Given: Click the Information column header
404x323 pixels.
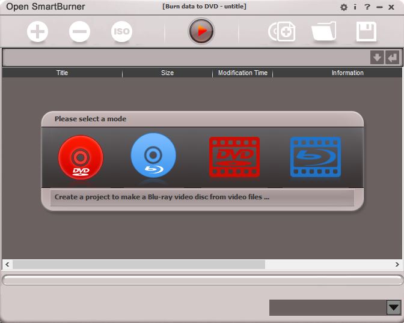Looking at the screenshot, I should [x=347, y=73].
